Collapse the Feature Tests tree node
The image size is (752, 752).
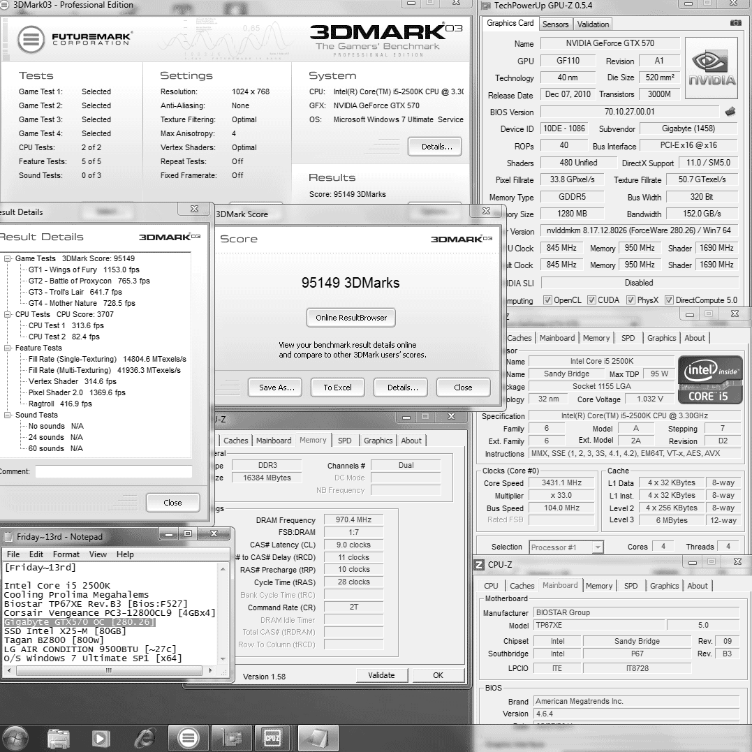pyautogui.click(x=7, y=348)
